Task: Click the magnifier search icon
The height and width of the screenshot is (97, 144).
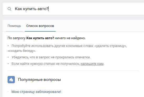Action: click(9, 9)
